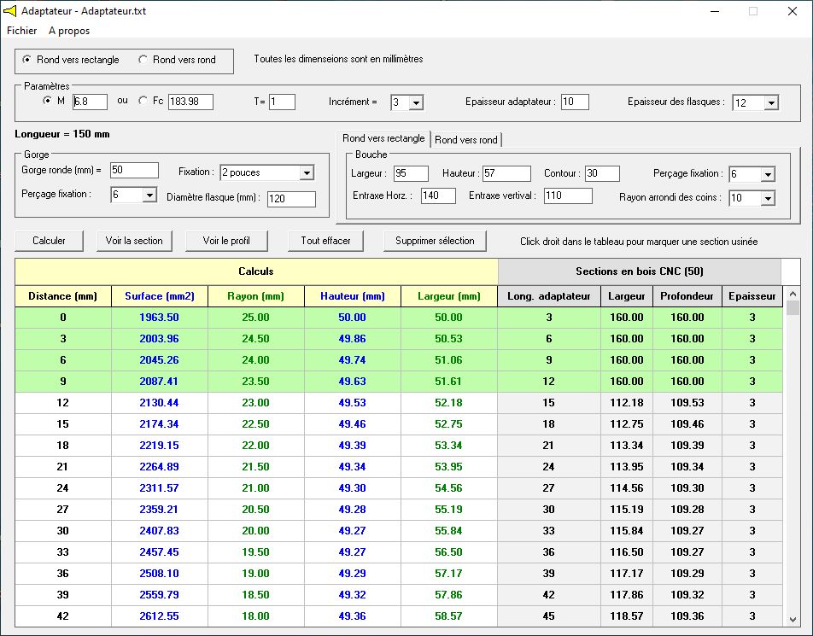Open the Fichier menu

pyautogui.click(x=22, y=31)
